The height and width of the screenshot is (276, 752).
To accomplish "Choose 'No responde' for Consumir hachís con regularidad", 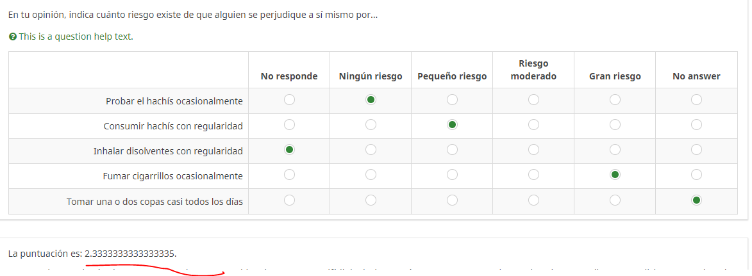I will (289, 125).
